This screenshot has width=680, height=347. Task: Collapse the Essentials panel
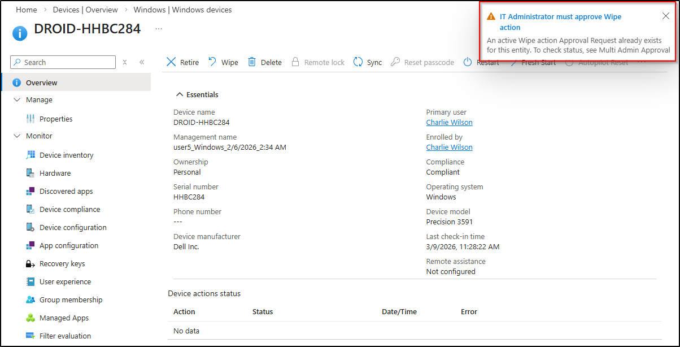[179, 94]
